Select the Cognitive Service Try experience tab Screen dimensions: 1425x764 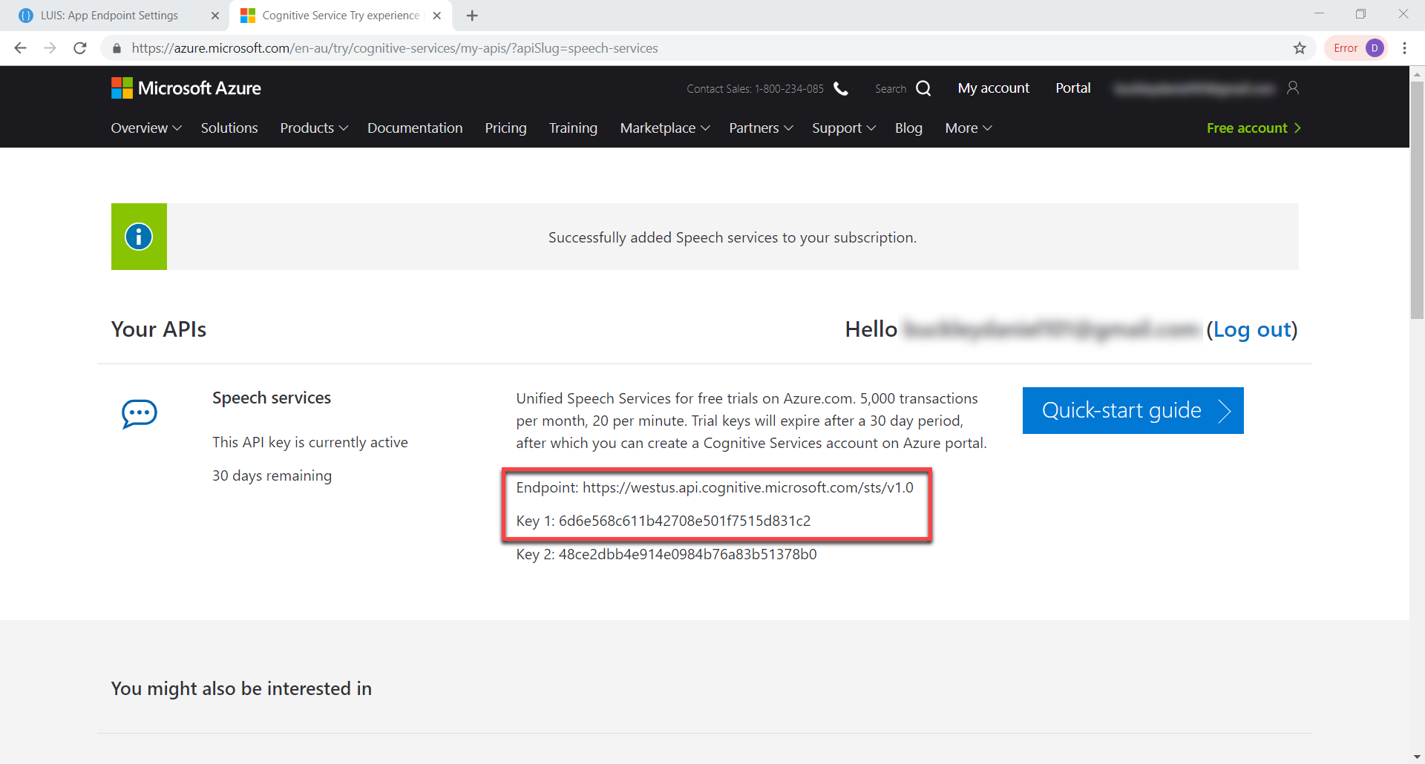tap(341, 16)
